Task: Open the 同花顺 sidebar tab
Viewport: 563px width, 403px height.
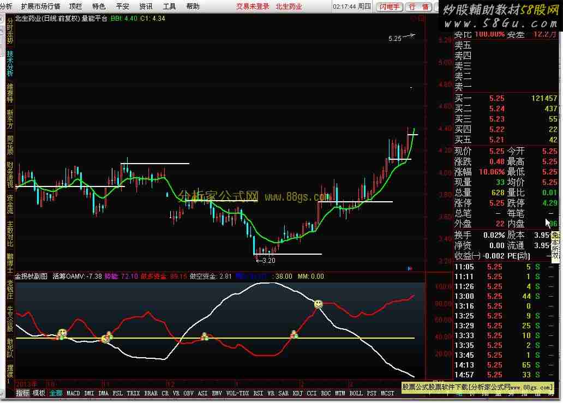Action: point(10,145)
